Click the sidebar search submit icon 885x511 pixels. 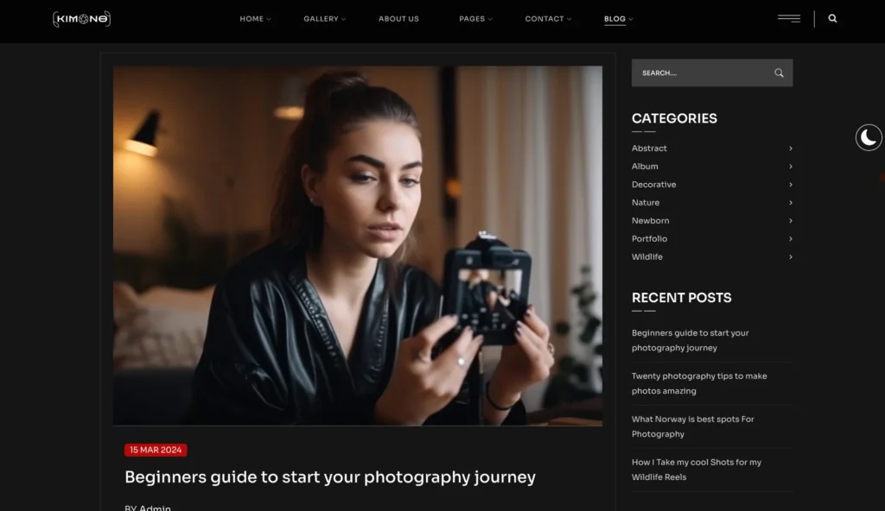[779, 73]
